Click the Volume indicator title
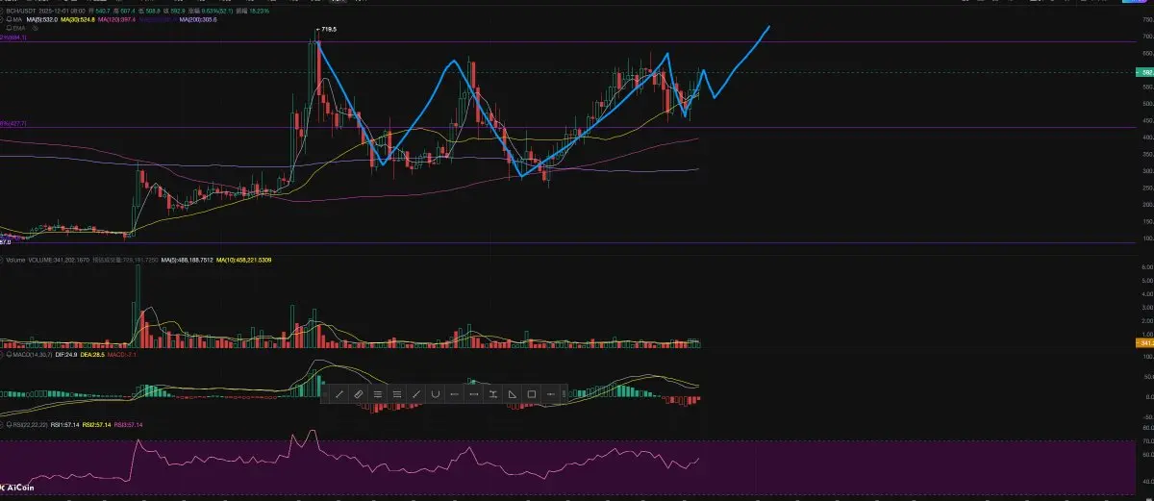The image size is (1154, 501). pos(15,260)
